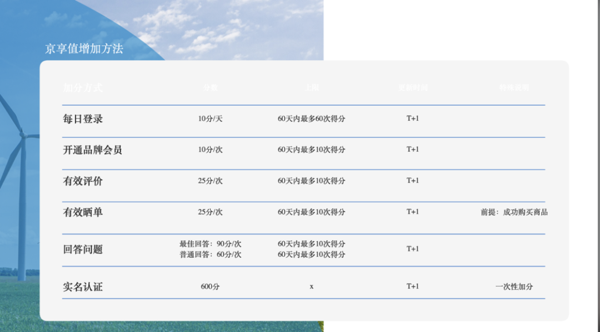Screen dimensions: 600x332
Task: Click the row label 每日登录
Action: click(83, 119)
